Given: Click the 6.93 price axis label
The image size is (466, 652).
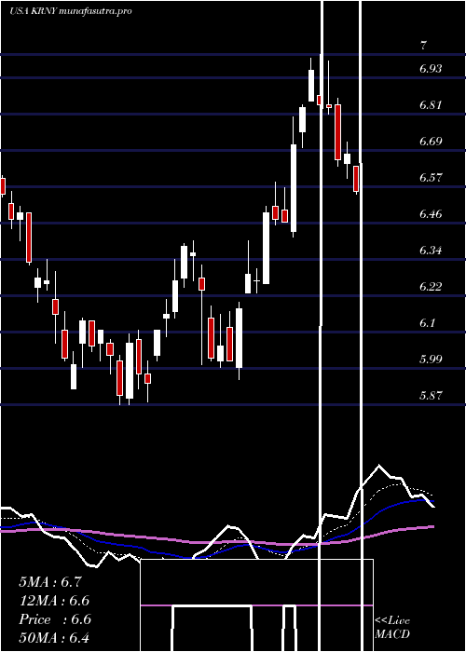Looking at the screenshot, I should 431,69.
